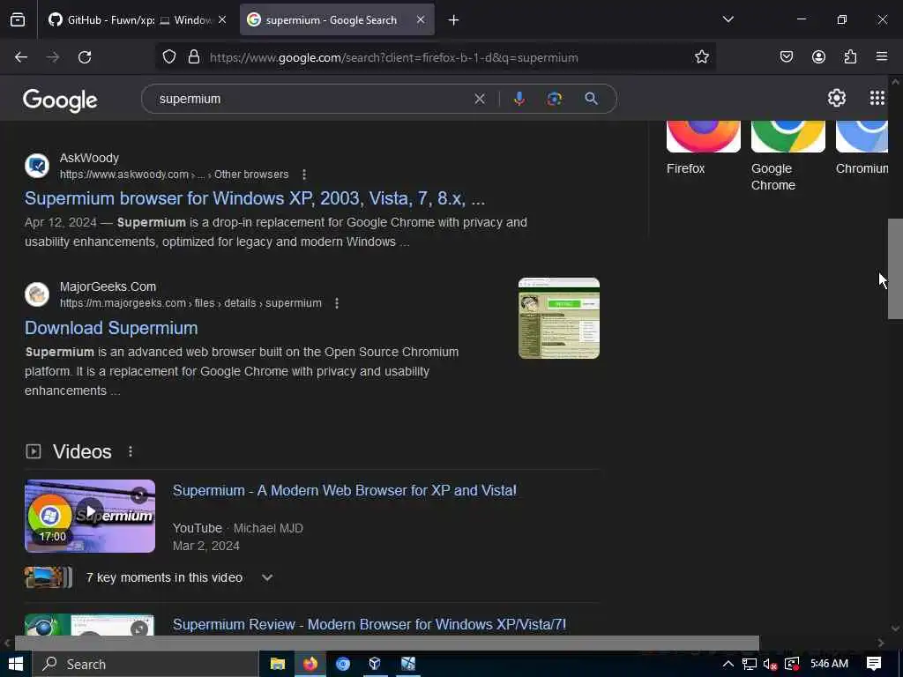Open network status tray icon
The height and width of the screenshot is (677, 903).
point(750,664)
